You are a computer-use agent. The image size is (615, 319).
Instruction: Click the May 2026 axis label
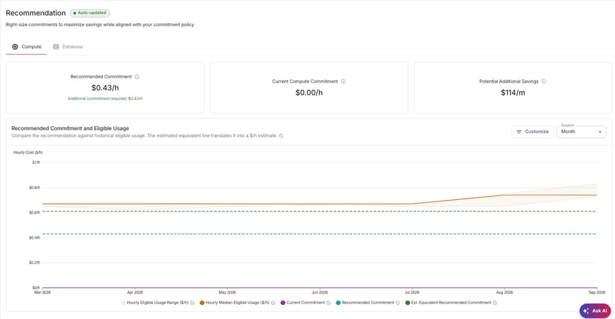(227, 293)
